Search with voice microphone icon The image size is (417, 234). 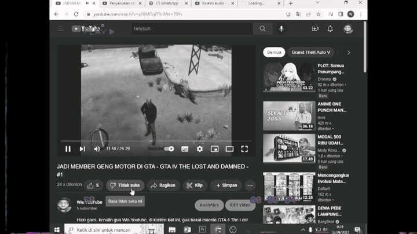click(x=281, y=29)
